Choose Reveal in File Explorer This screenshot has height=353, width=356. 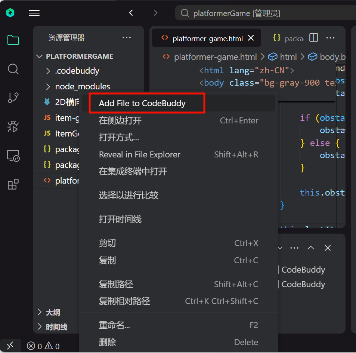[x=139, y=154]
